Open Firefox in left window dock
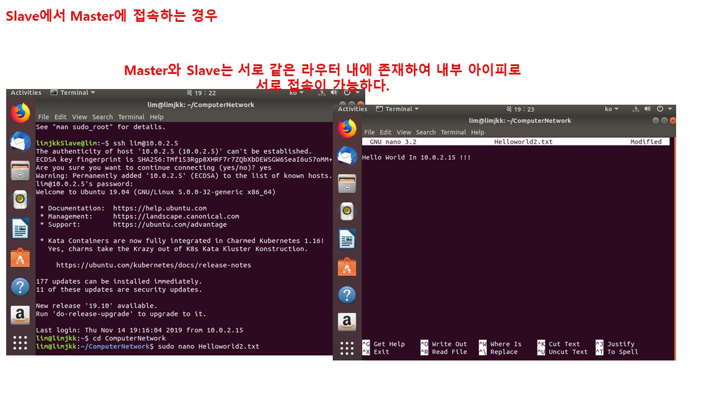 [20, 113]
